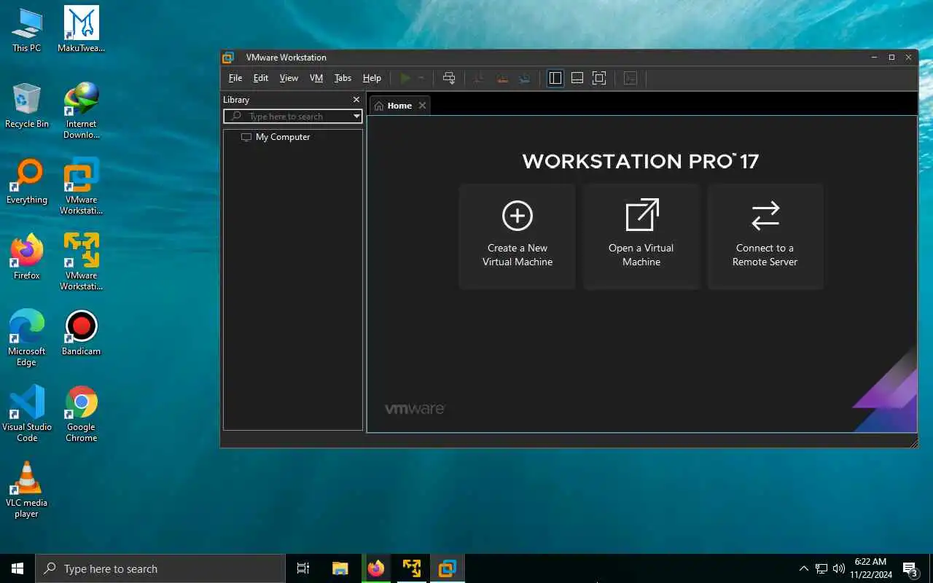Viewport: 933px width, 583px height.
Task: Open File Explorer from the taskbar
Action: (340, 568)
